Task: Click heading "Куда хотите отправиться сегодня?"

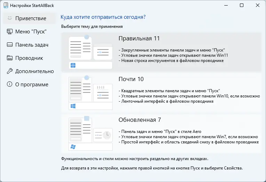Action: coord(103,17)
